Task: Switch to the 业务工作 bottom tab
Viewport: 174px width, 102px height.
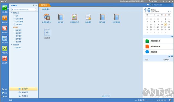Action: click(x=23, y=89)
